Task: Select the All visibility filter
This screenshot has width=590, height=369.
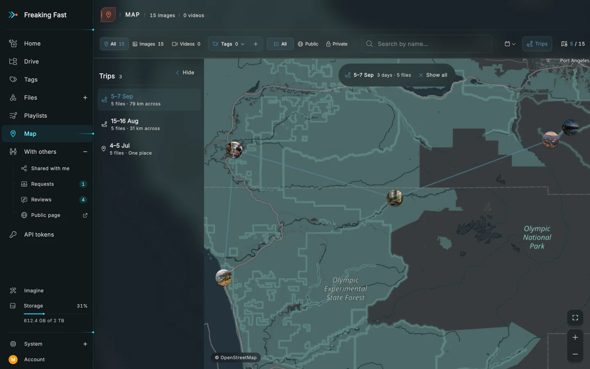Action: point(280,44)
